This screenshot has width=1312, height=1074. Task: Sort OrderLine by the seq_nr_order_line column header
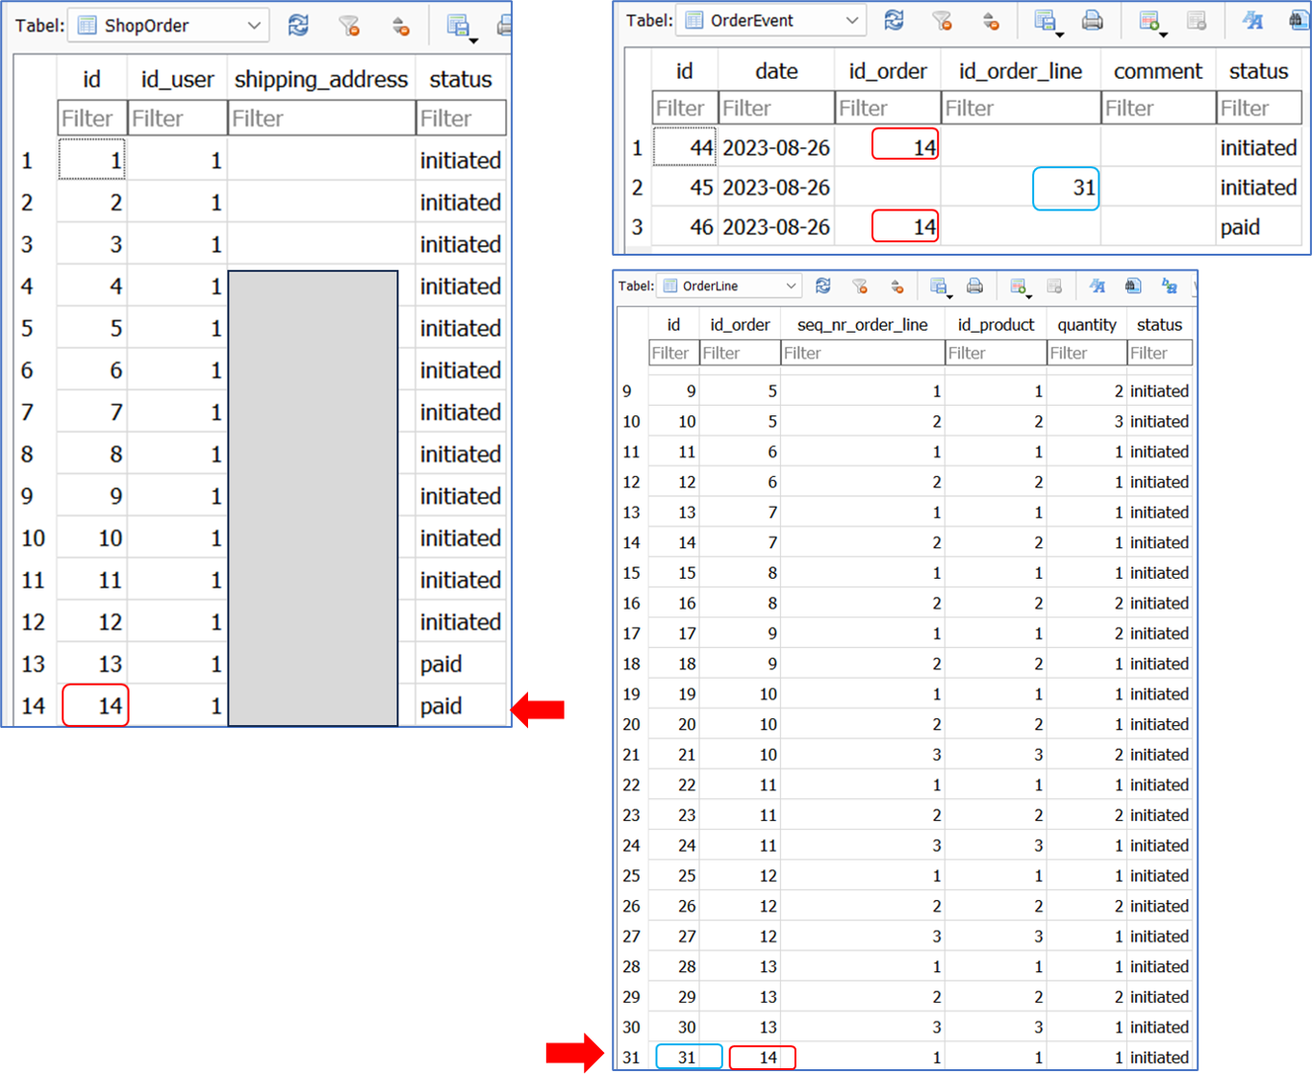[x=863, y=325]
